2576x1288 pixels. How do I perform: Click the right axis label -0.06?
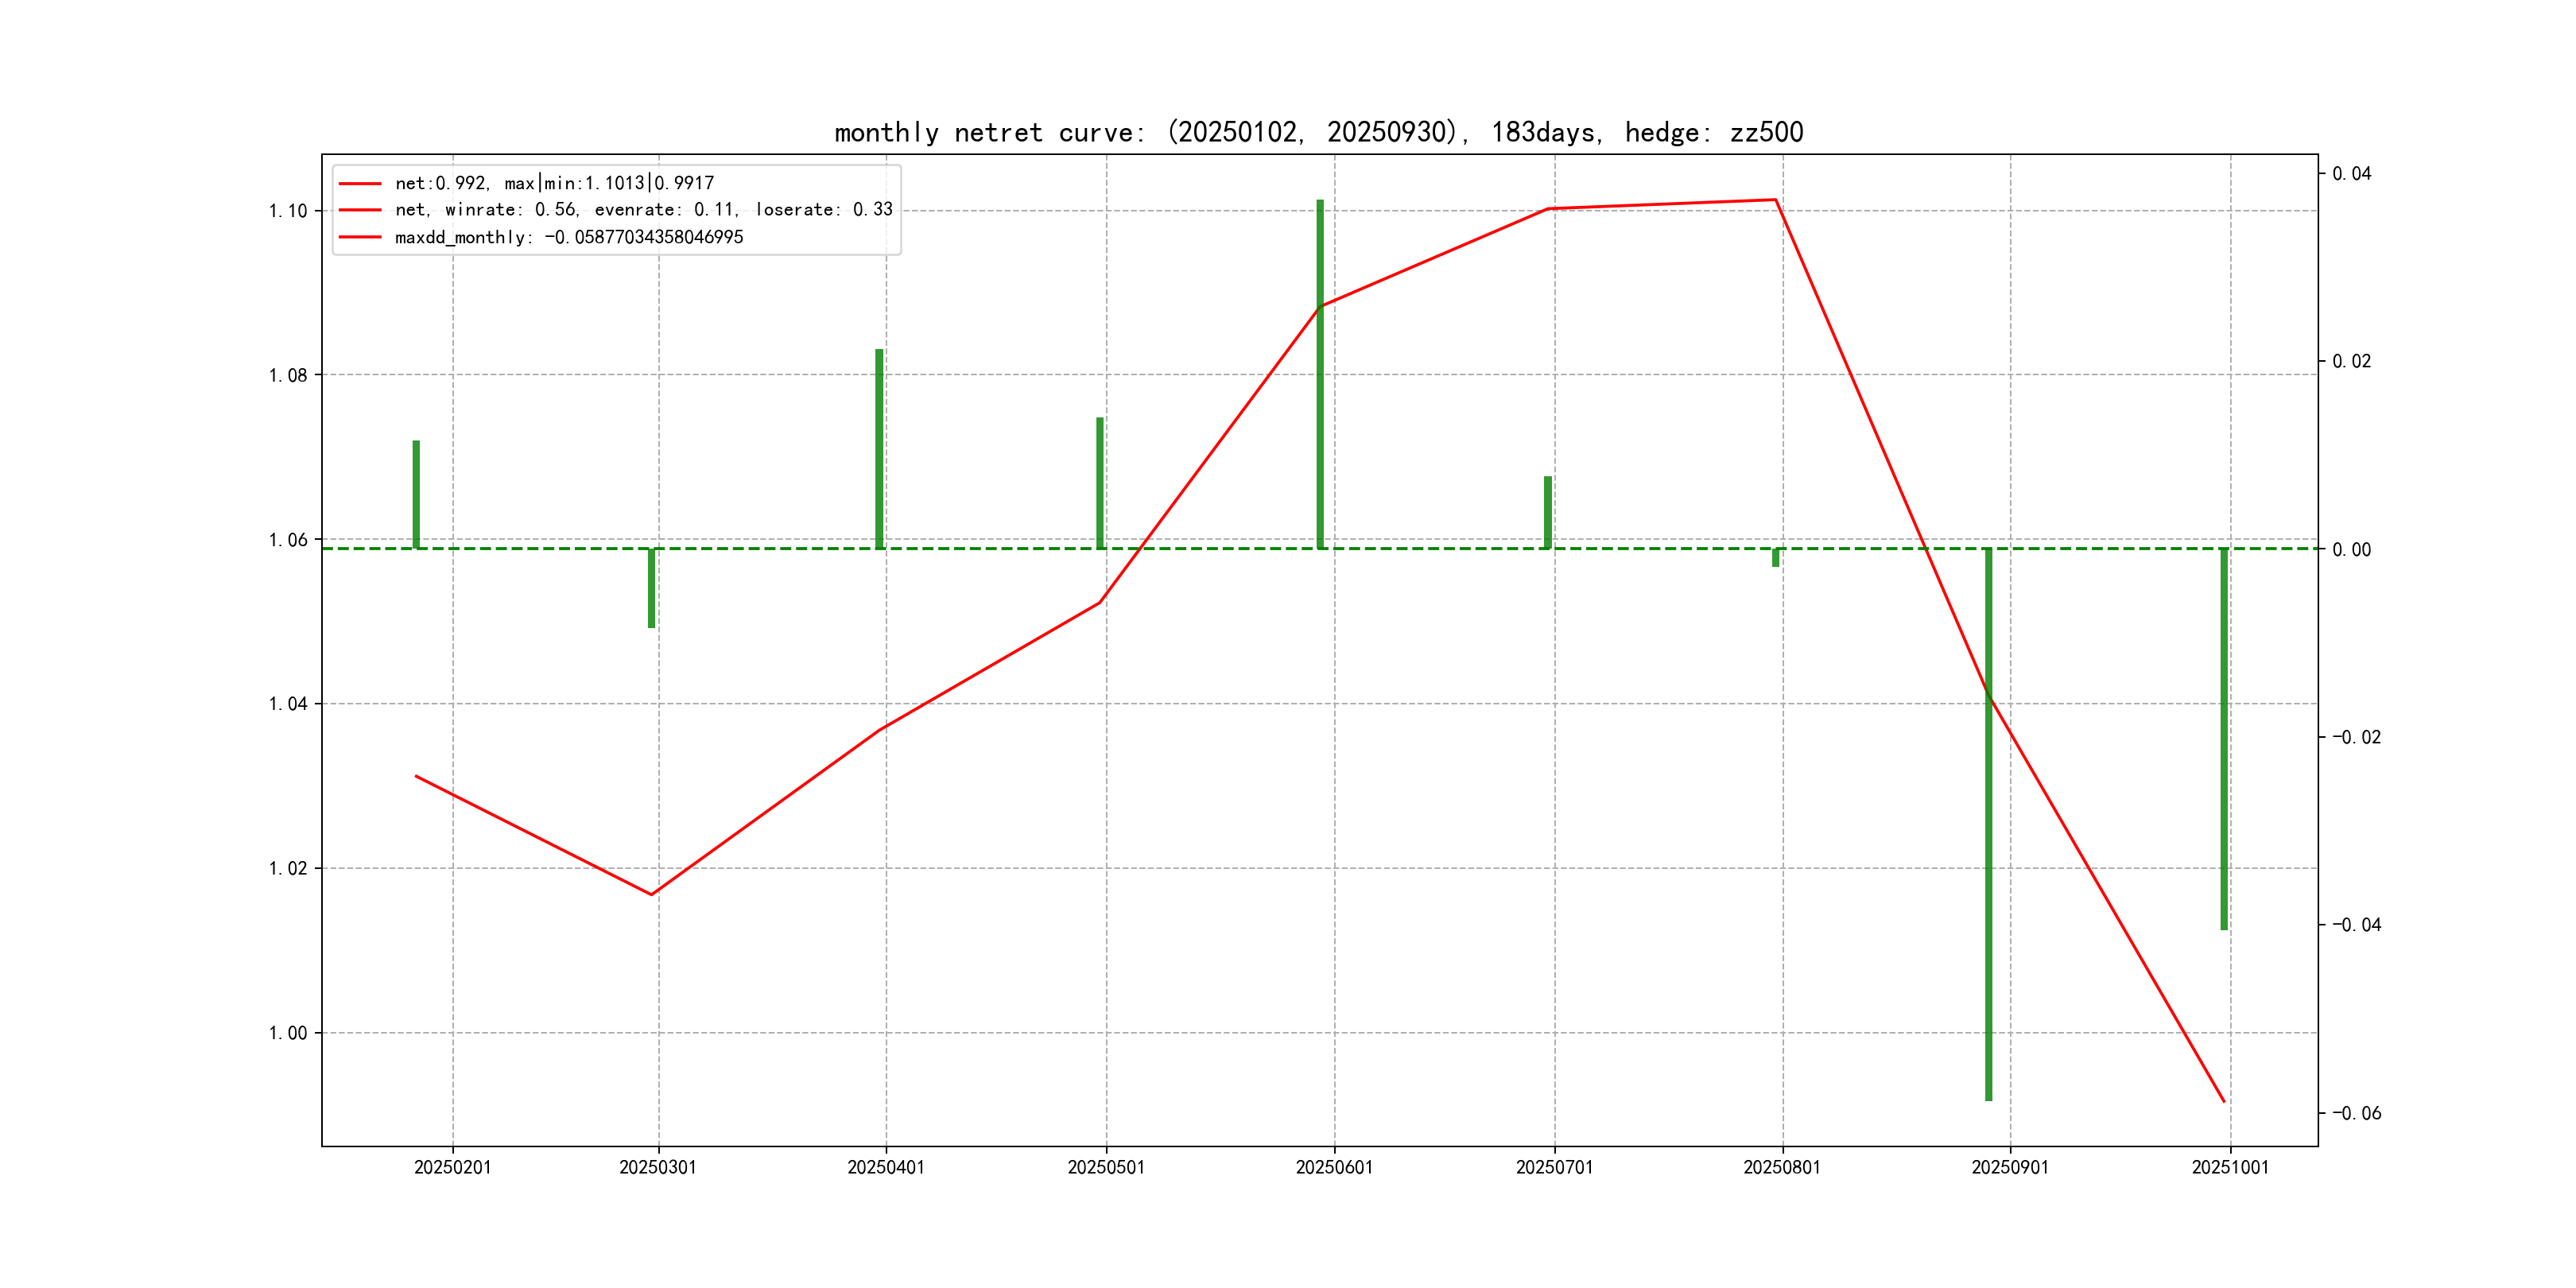tap(2356, 1114)
